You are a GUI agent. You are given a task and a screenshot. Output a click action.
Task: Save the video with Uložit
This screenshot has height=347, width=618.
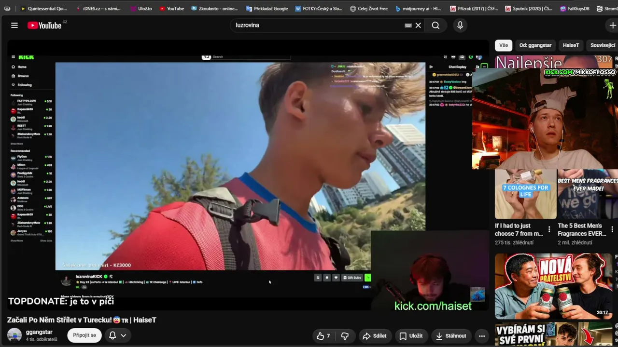pyautogui.click(x=411, y=336)
